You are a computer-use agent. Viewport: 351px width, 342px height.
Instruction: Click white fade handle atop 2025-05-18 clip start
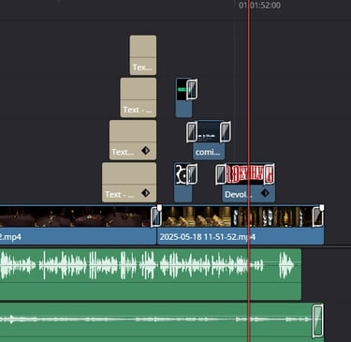click(159, 207)
